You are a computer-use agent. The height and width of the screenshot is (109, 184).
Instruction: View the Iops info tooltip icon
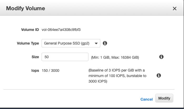click(159, 75)
